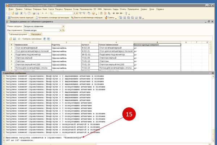The width and height of the screenshot is (217, 145).
Task: Click message line 147 из 147 элементов
Action: pyautogui.click(x=20, y=140)
